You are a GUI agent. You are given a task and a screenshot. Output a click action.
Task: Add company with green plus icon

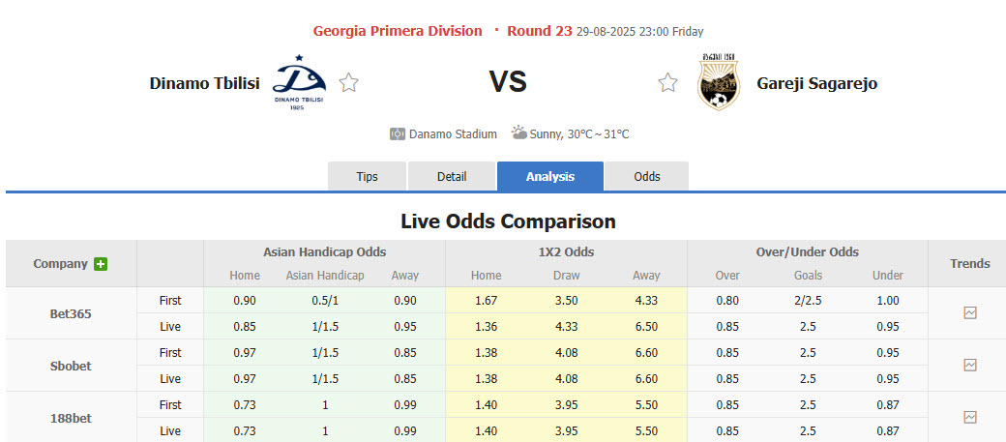pos(101,263)
